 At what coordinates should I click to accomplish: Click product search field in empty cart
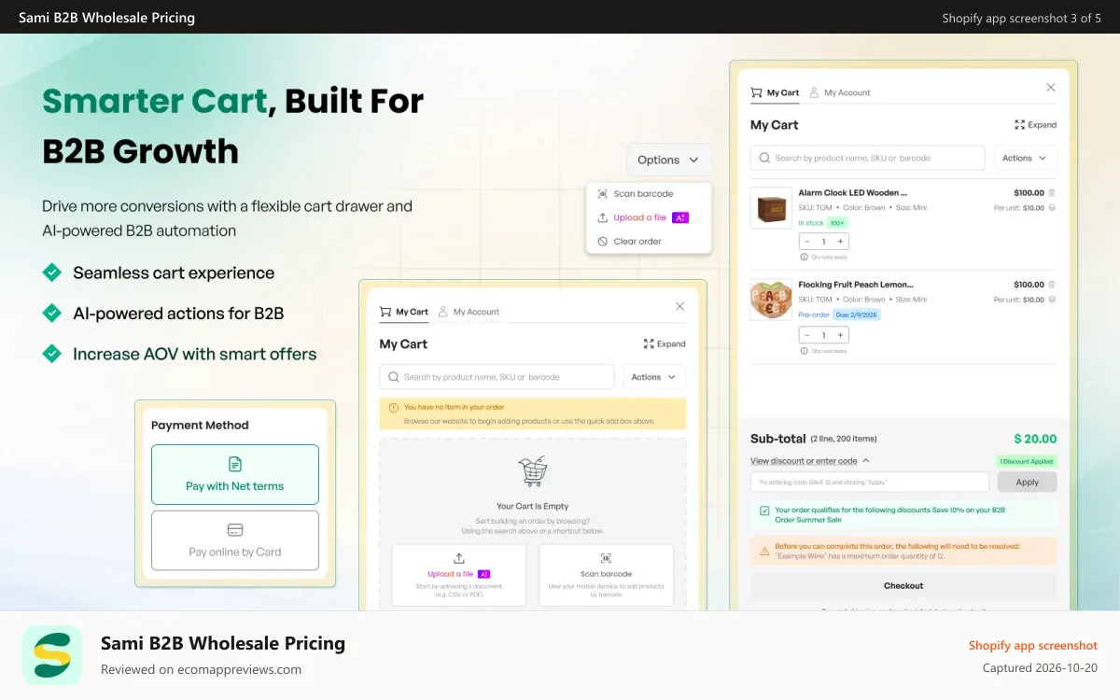coord(497,377)
